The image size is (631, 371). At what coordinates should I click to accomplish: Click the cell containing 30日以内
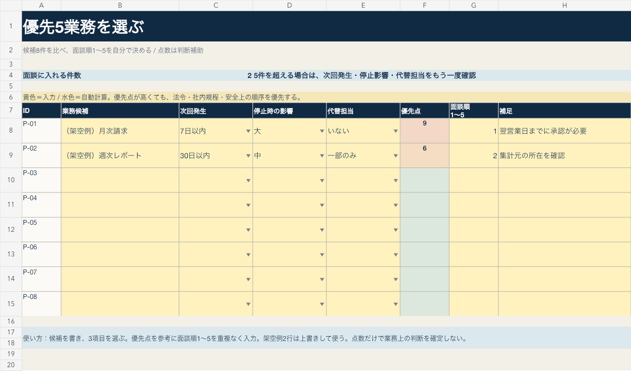[x=216, y=155]
